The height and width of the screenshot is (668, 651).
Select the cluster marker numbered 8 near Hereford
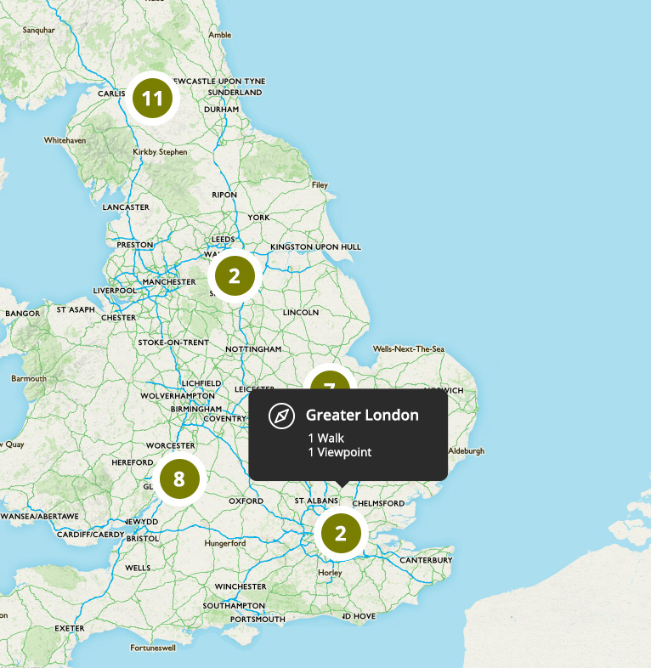click(179, 478)
